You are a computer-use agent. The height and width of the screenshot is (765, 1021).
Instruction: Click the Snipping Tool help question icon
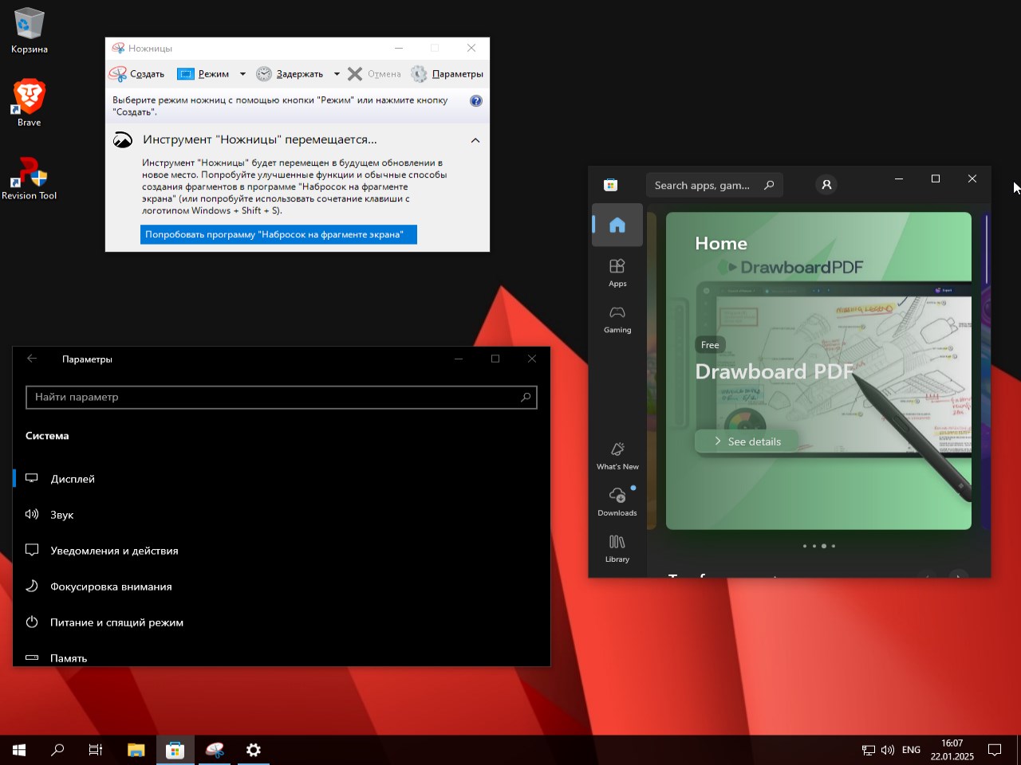[476, 101]
